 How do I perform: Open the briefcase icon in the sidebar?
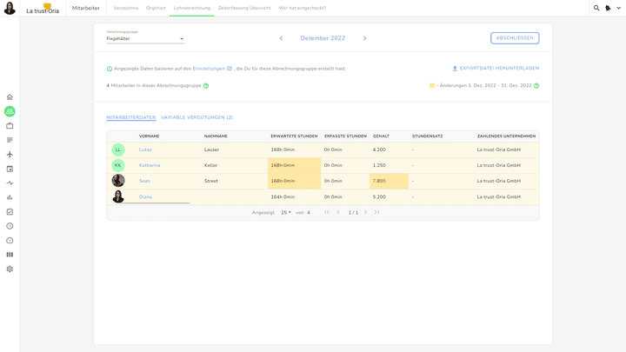click(x=10, y=126)
